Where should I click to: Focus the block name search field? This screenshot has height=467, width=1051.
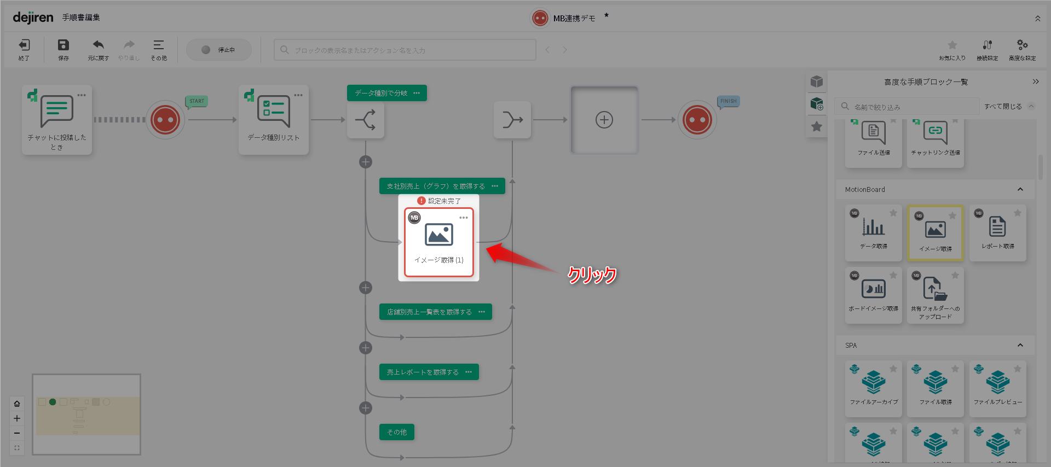(x=405, y=50)
